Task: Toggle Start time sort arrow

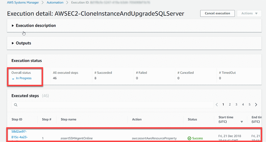Action: click(x=242, y=122)
